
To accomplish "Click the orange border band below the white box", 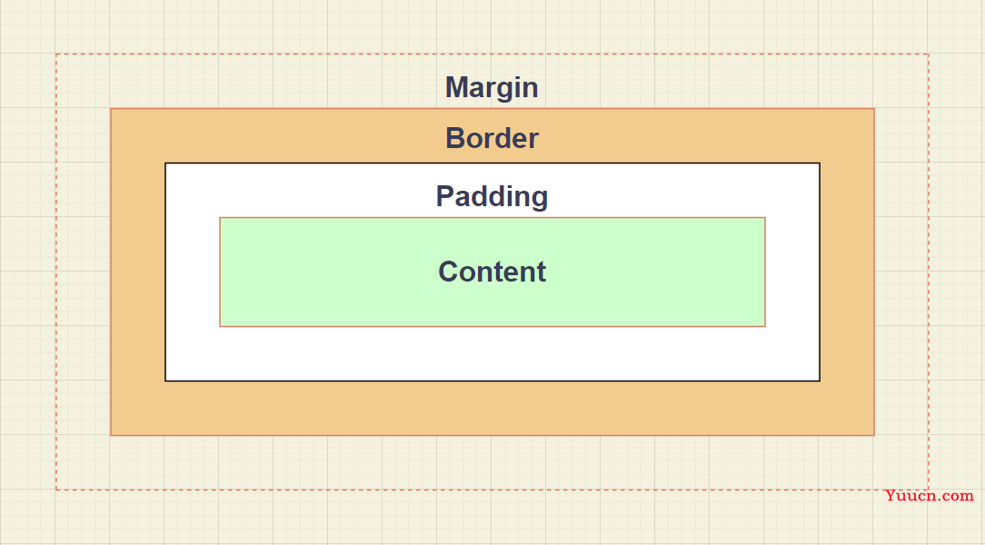I will click(x=492, y=408).
